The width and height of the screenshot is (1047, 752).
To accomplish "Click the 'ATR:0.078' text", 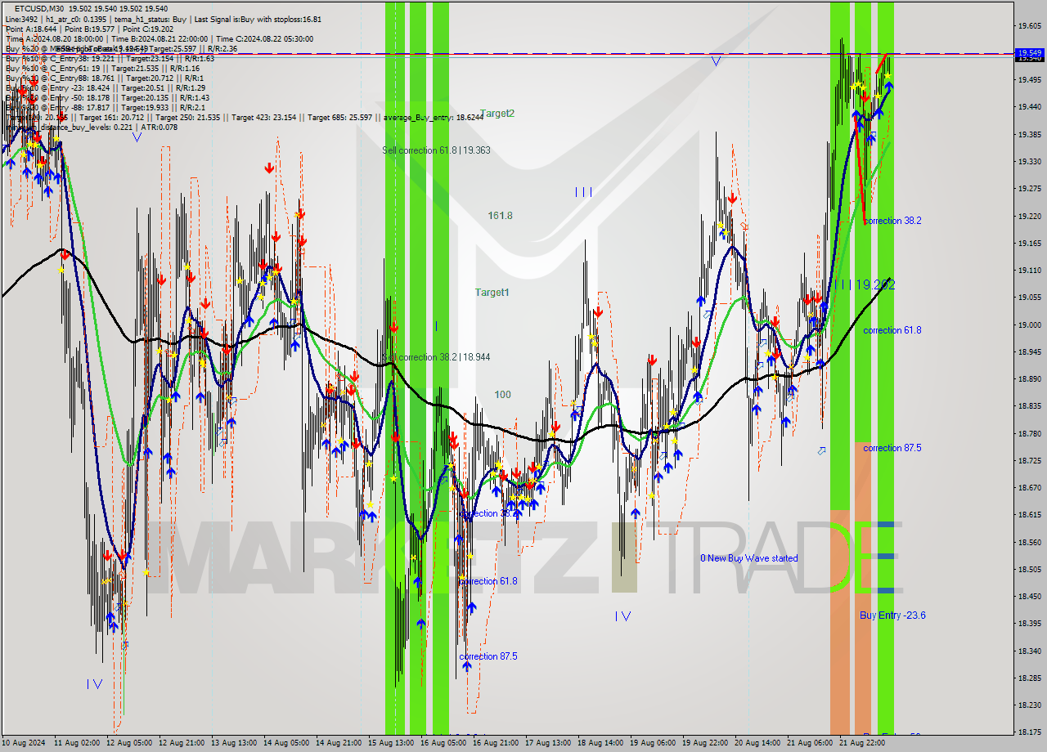I will 160,128.
